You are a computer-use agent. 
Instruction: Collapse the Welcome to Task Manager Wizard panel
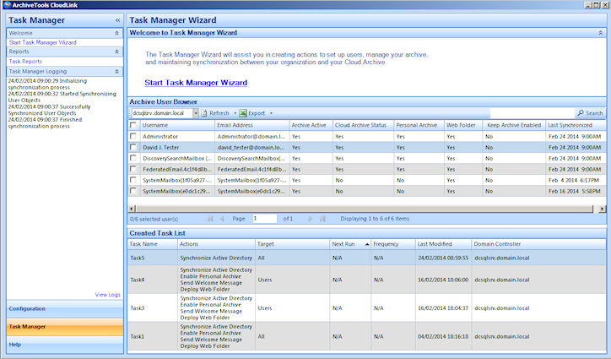coord(600,33)
